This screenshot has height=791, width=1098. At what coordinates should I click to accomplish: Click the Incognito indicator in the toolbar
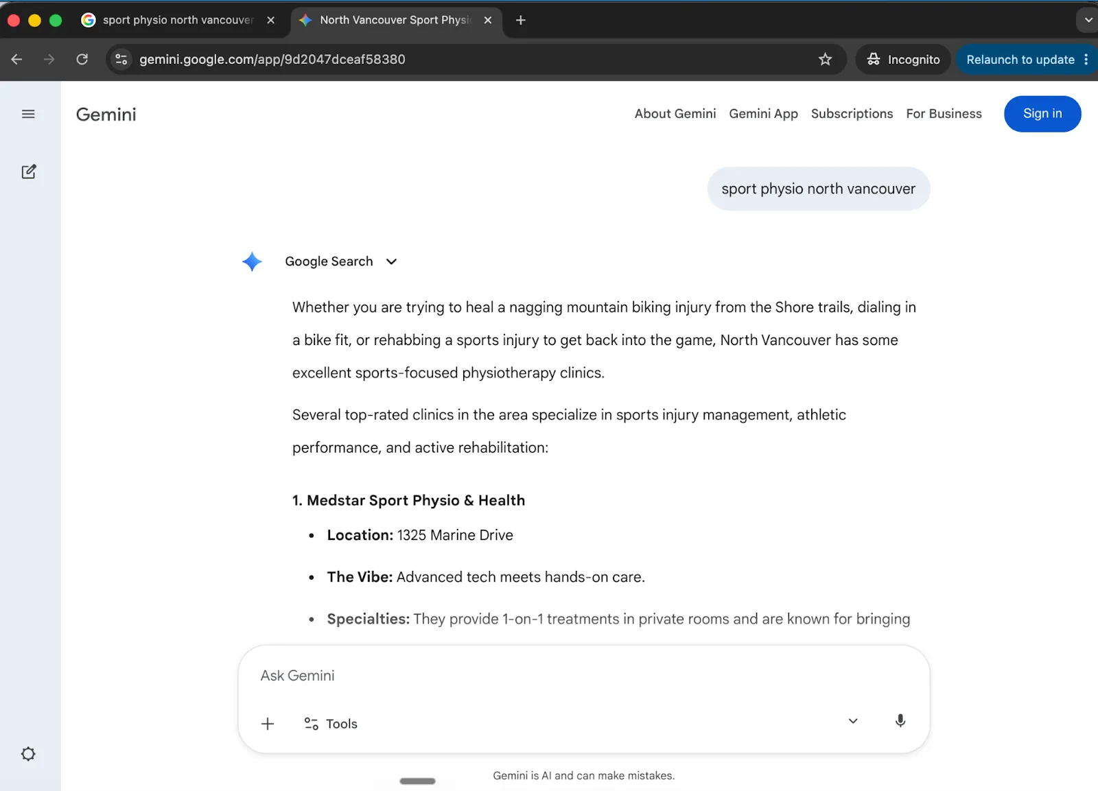pyautogui.click(x=903, y=60)
